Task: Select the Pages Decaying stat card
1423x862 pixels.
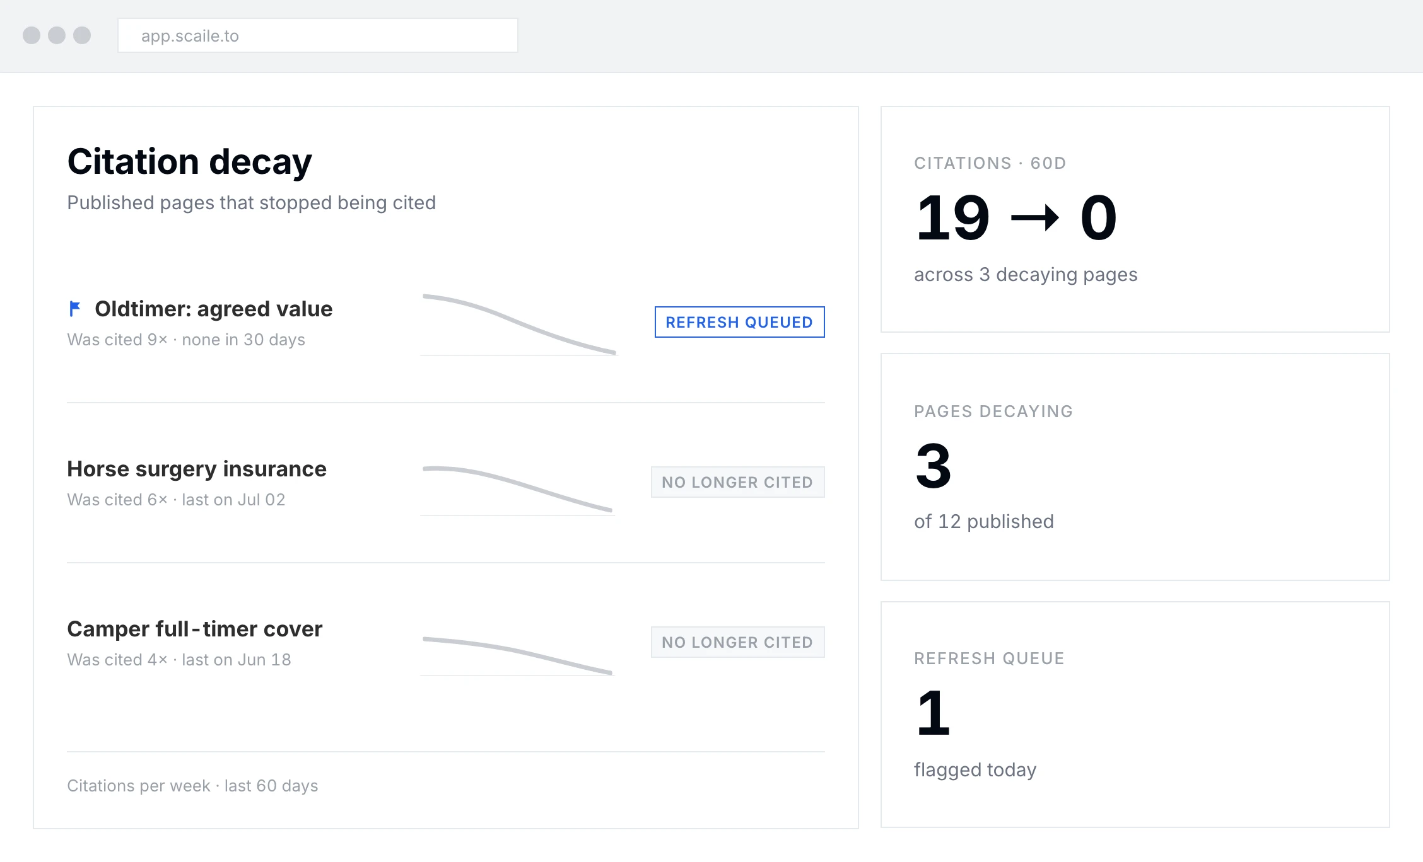Action: coord(1135,467)
